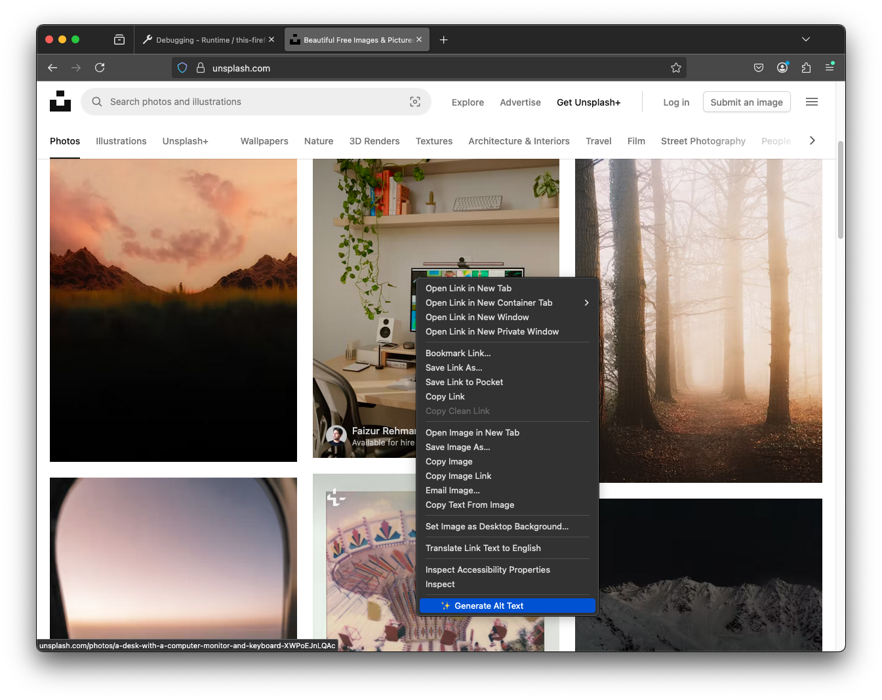Close the Debugging - Runtime tab

click(x=271, y=39)
